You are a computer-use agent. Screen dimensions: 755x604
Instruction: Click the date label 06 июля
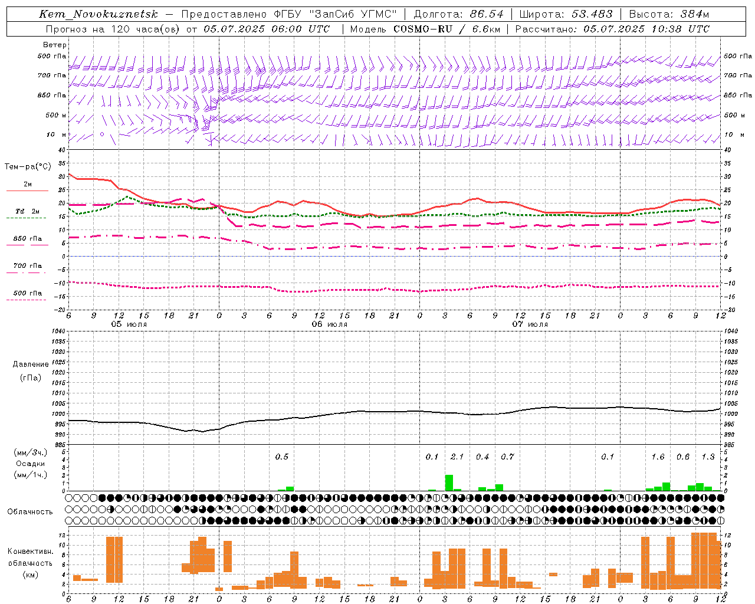coord(330,324)
